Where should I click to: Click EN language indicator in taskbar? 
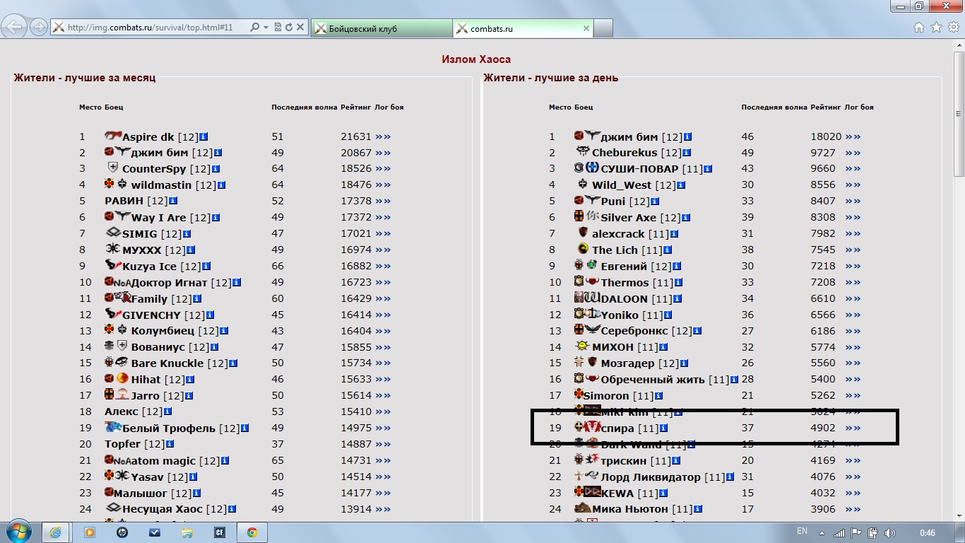click(802, 531)
